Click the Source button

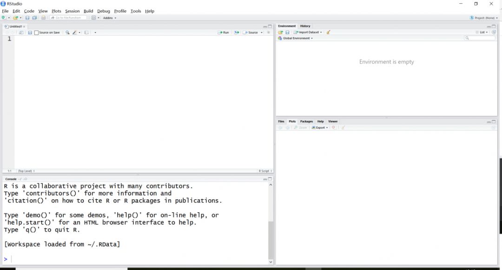[251, 33]
